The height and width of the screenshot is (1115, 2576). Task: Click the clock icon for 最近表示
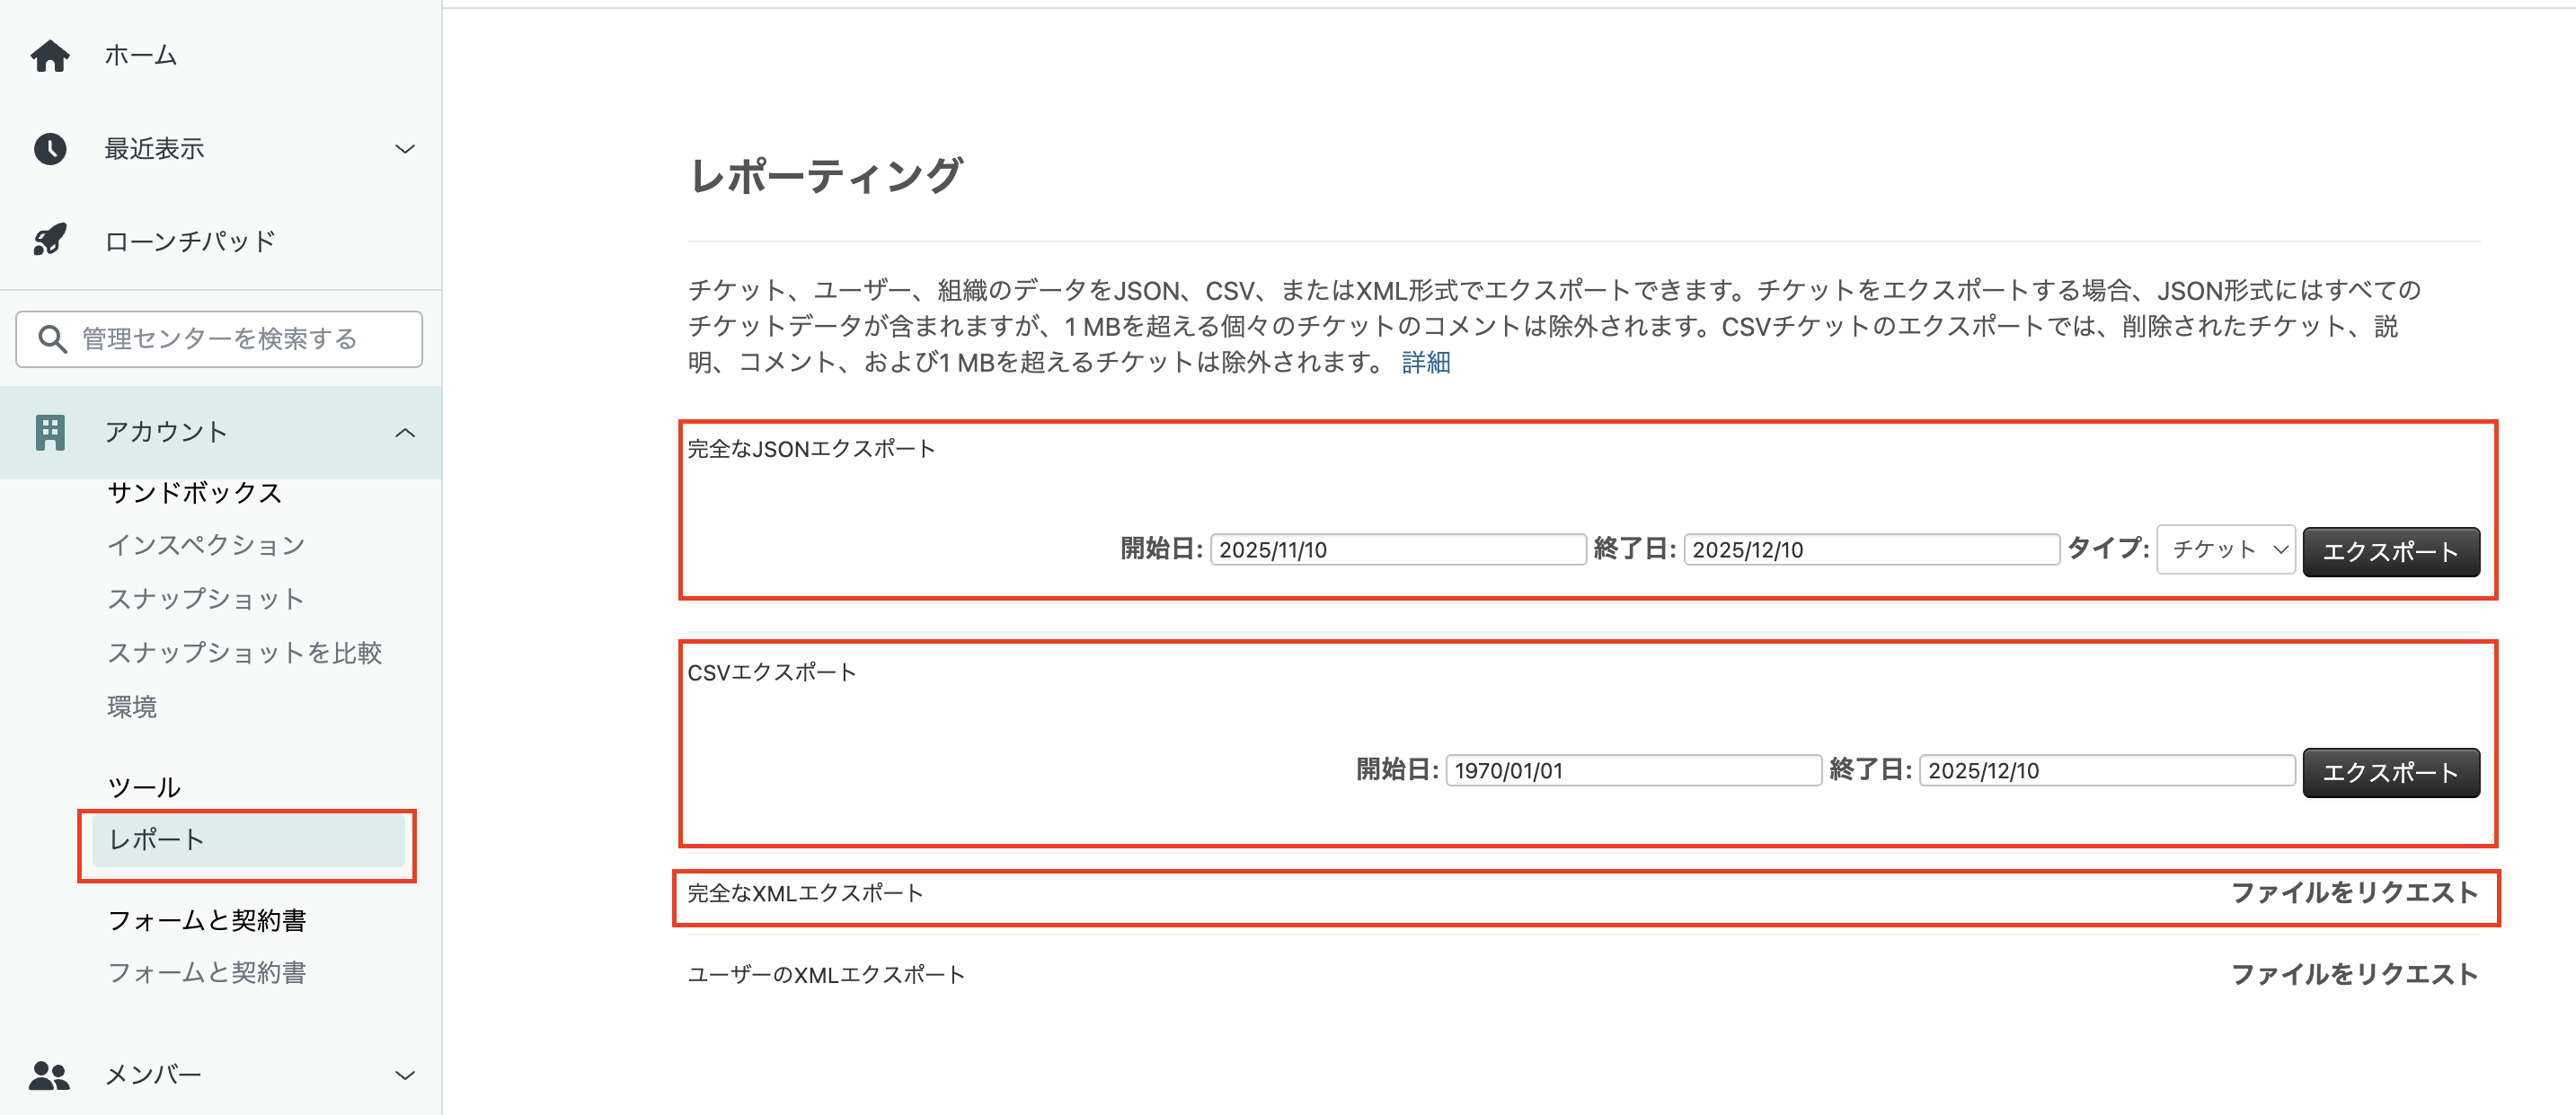(50, 149)
